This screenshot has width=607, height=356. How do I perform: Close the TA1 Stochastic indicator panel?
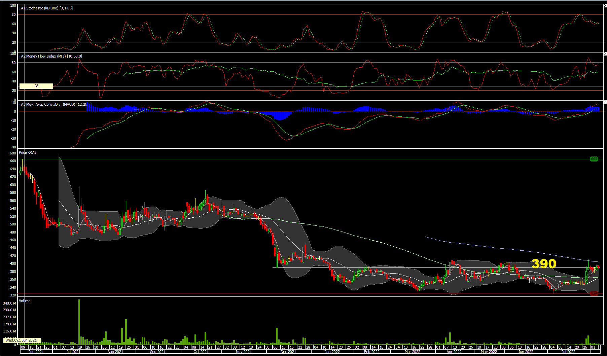(605, 5)
